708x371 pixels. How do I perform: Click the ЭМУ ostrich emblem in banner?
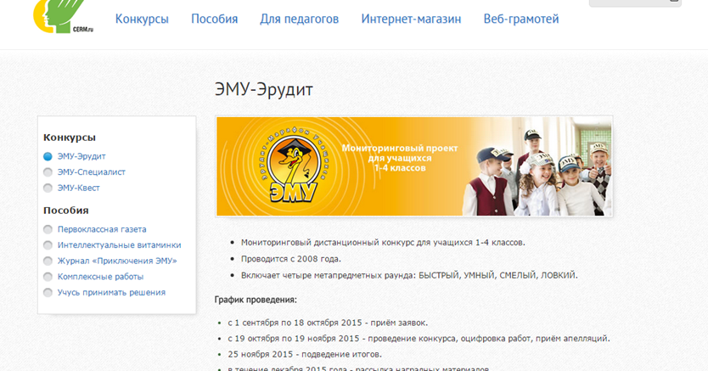point(294,166)
